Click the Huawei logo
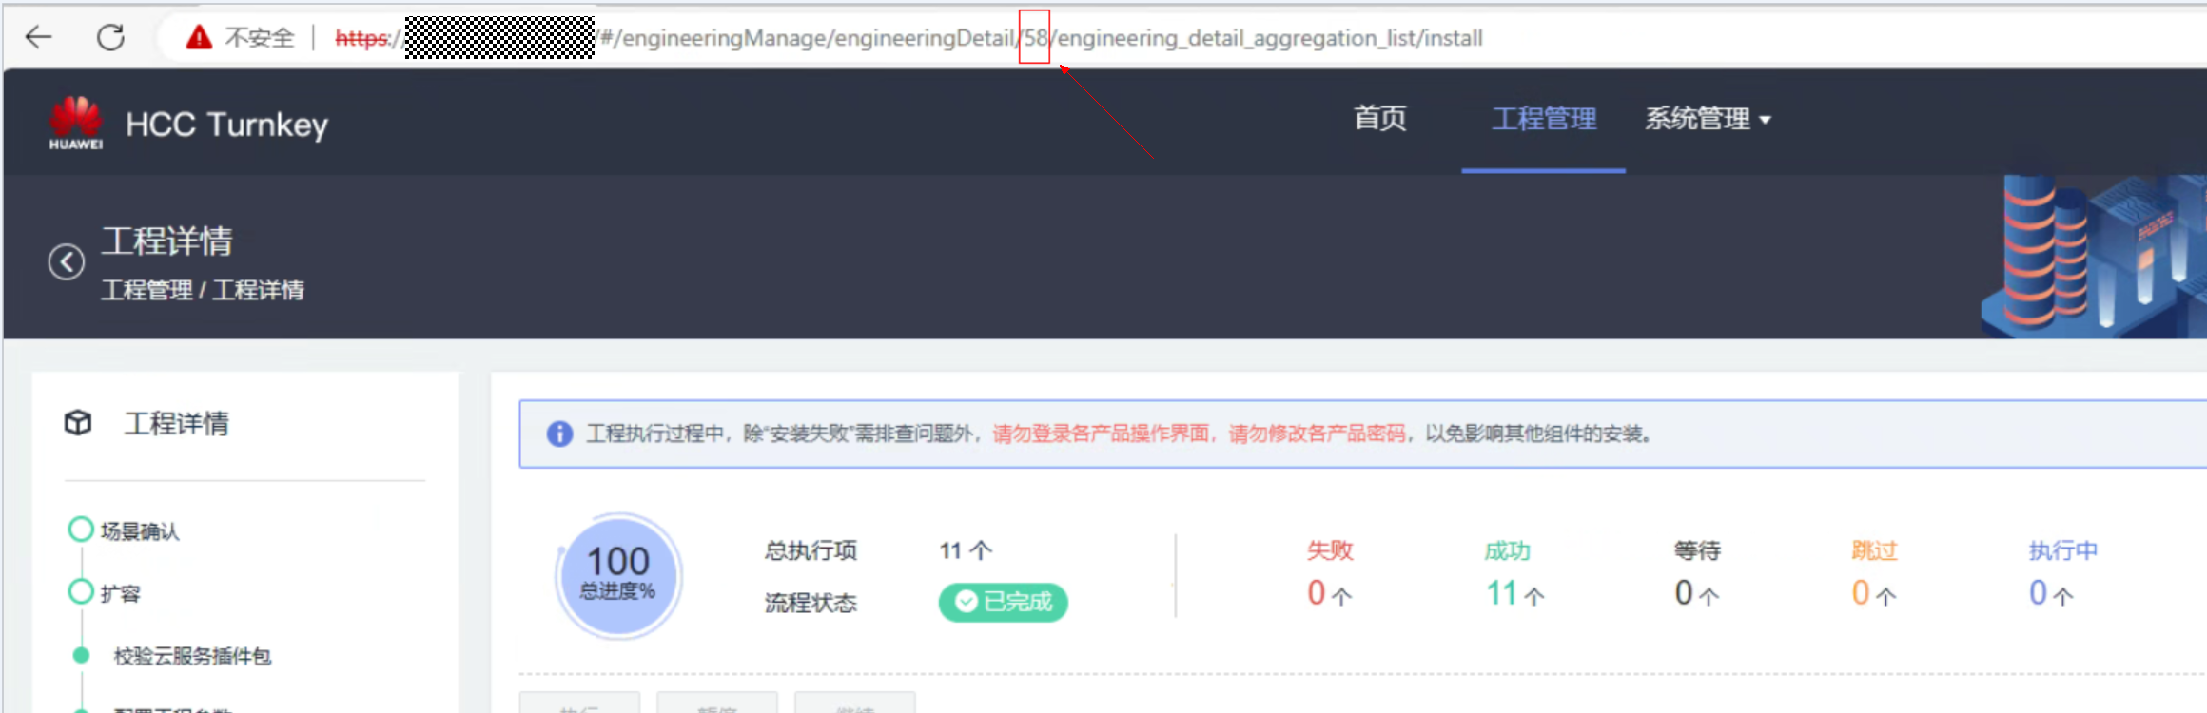Viewport: 2207px width, 713px height. point(75,123)
